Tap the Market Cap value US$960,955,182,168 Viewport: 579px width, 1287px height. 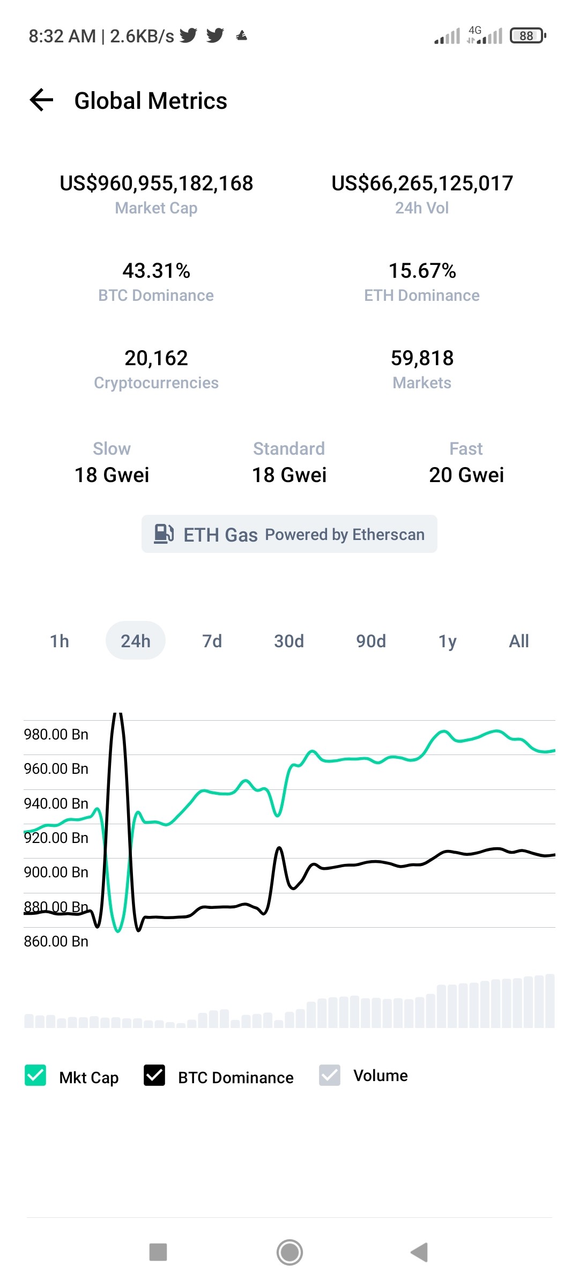pyautogui.click(x=157, y=183)
